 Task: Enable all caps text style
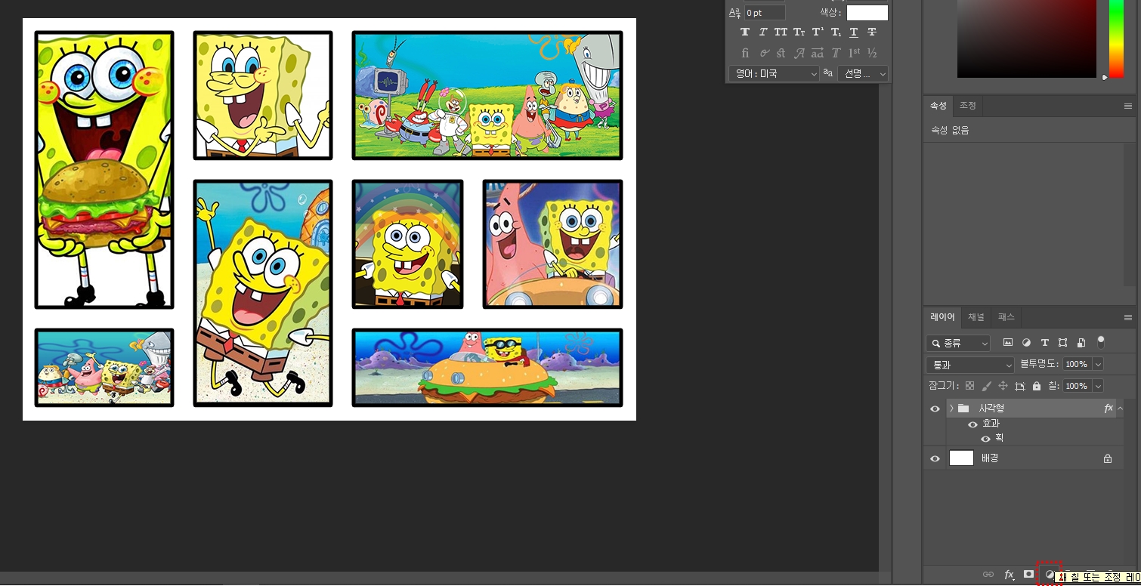click(781, 32)
